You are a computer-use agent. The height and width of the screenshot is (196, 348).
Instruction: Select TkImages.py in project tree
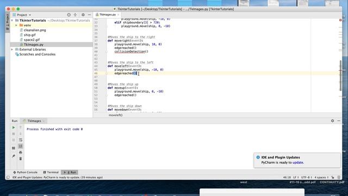point(33,45)
